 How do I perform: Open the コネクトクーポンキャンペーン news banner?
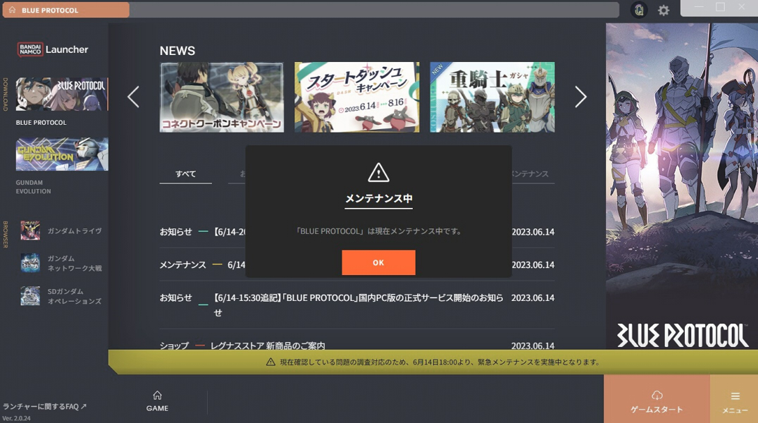(x=222, y=97)
